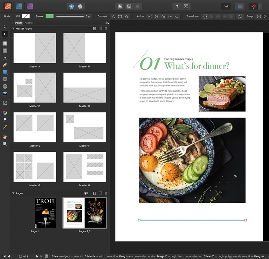Screen dimensions: 269x259
Task: Select the Picture Frame Rectangle tool
Action: coord(5,79)
